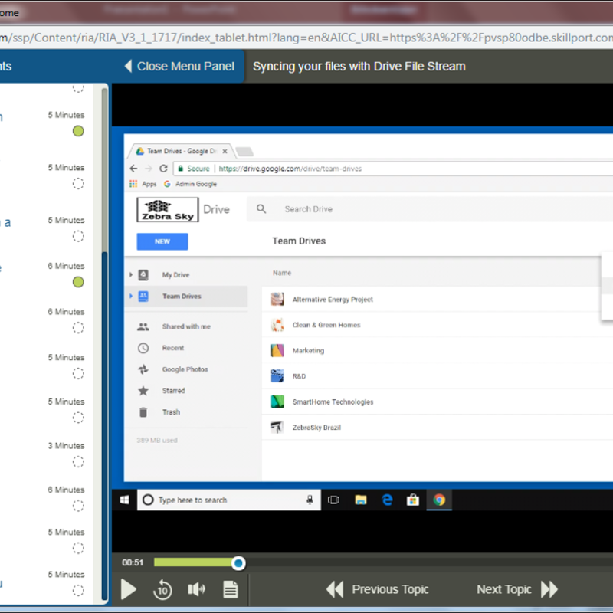Open R&D team drive

(299, 376)
